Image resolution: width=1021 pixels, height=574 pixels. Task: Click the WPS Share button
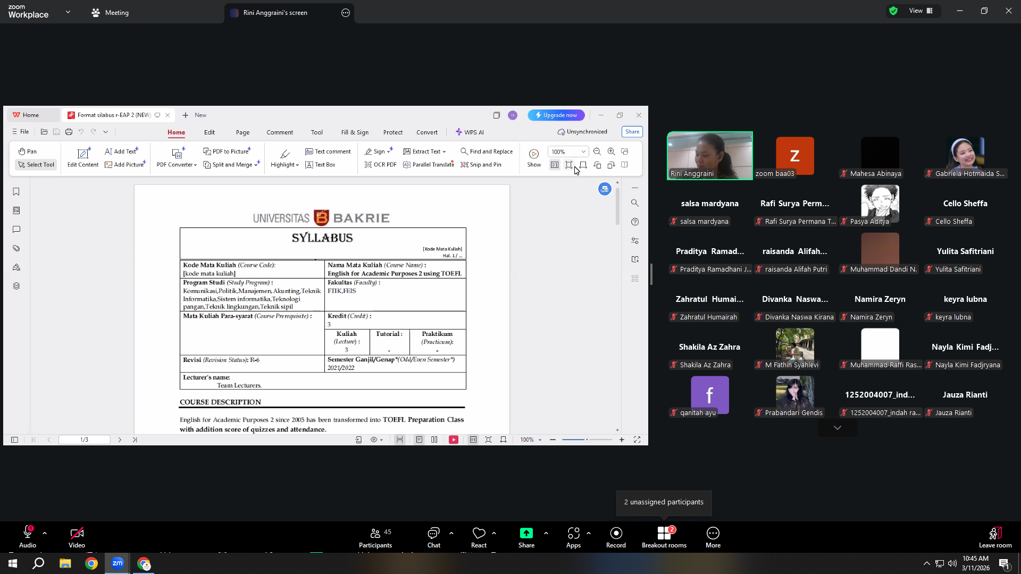coord(632,132)
